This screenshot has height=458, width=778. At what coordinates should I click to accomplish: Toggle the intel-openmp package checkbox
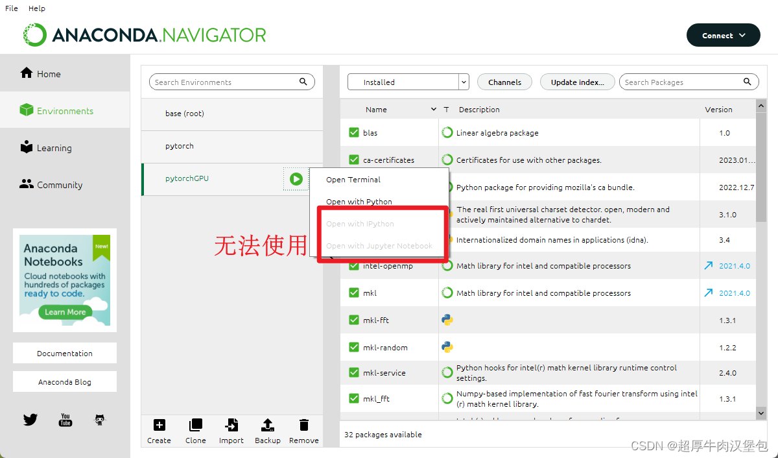(354, 266)
